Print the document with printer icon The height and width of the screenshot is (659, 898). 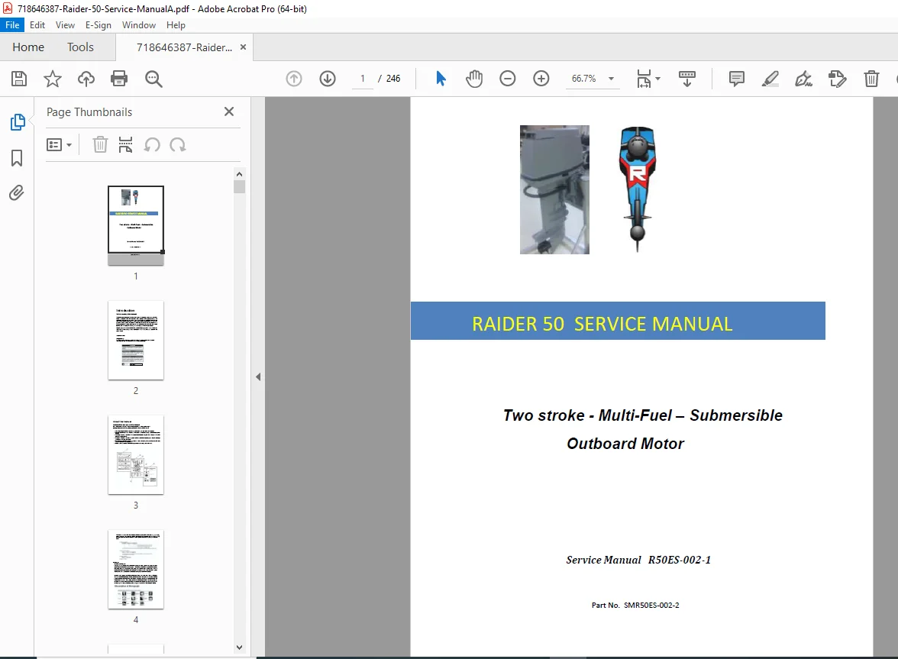[119, 79]
